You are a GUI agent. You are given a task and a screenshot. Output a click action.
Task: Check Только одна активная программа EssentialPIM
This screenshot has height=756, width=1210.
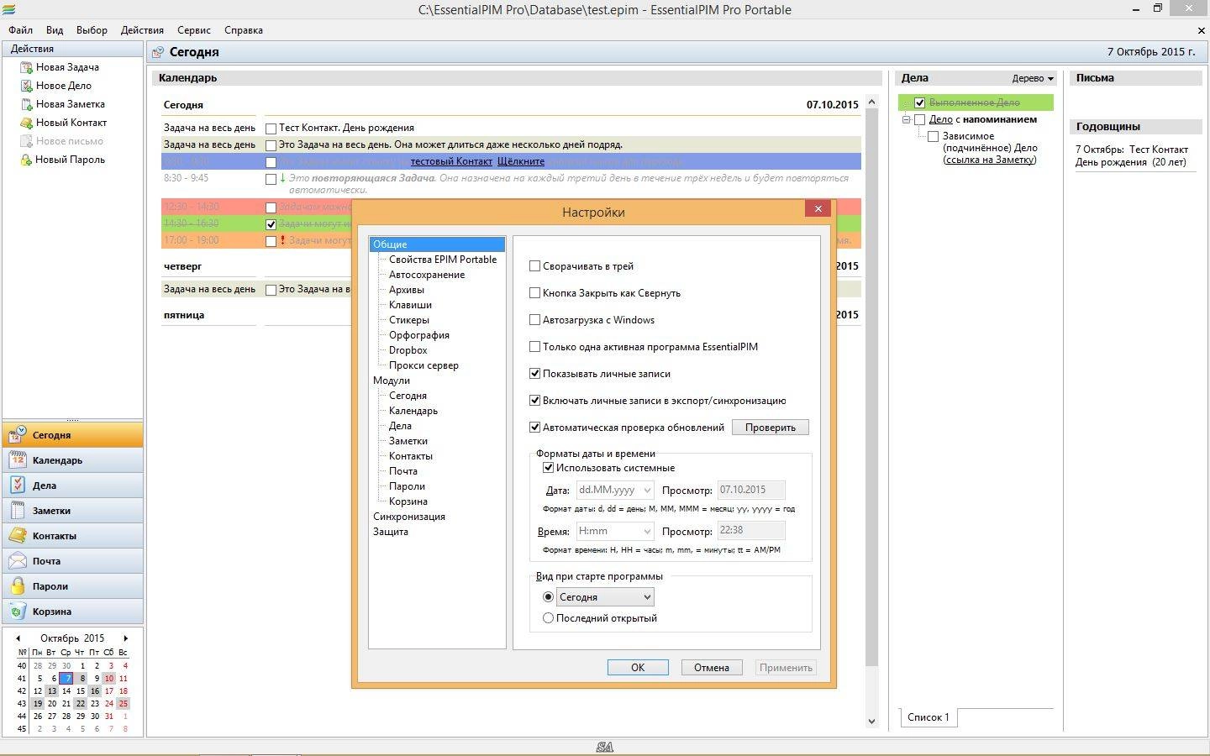pos(534,347)
